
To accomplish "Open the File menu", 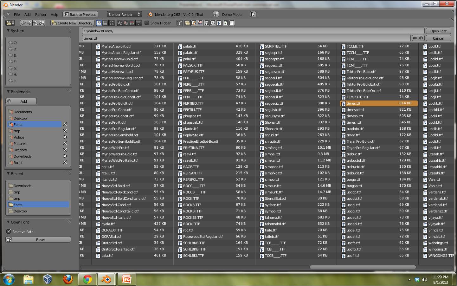I will pyautogui.click(x=17, y=15).
